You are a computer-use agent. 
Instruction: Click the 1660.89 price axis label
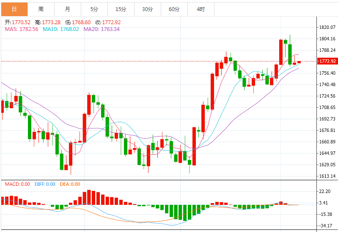pyautogui.click(x=327, y=142)
